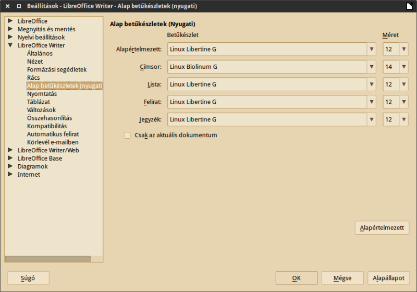The image size is (417, 292).
Task: Expand the LibreOffice tree node
Action: [x=10, y=20]
